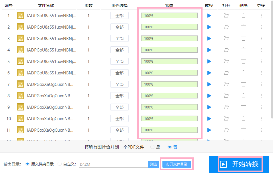Click the 开始转换 button

coord(247,164)
